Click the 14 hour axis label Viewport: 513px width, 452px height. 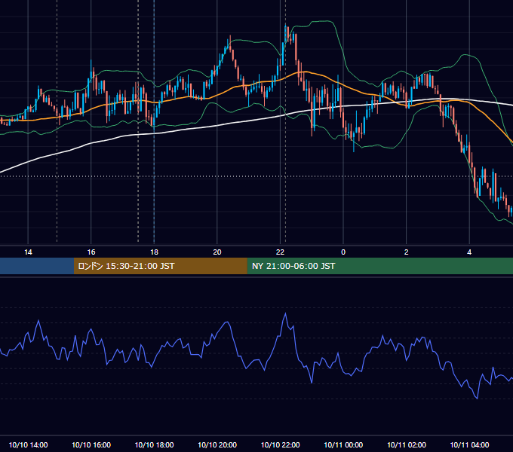[x=28, y=252]
